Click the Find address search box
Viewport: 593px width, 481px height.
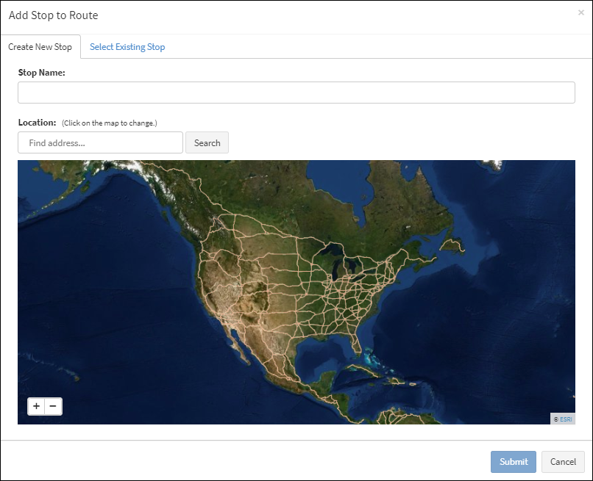(x=100, y=142)
